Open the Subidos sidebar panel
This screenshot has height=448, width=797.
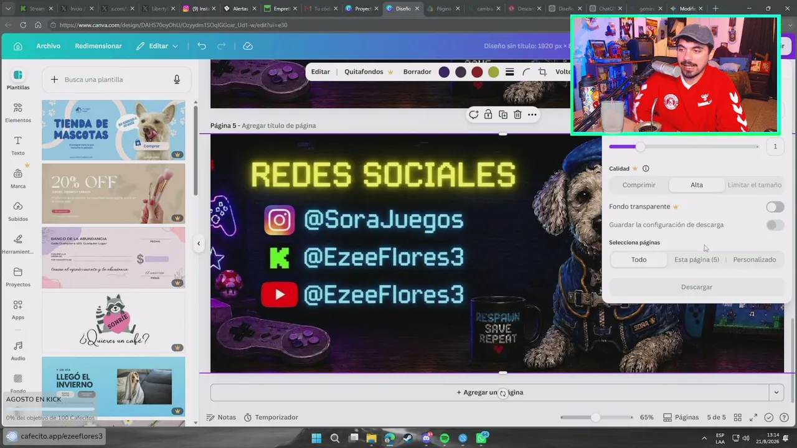click(18, 212)
